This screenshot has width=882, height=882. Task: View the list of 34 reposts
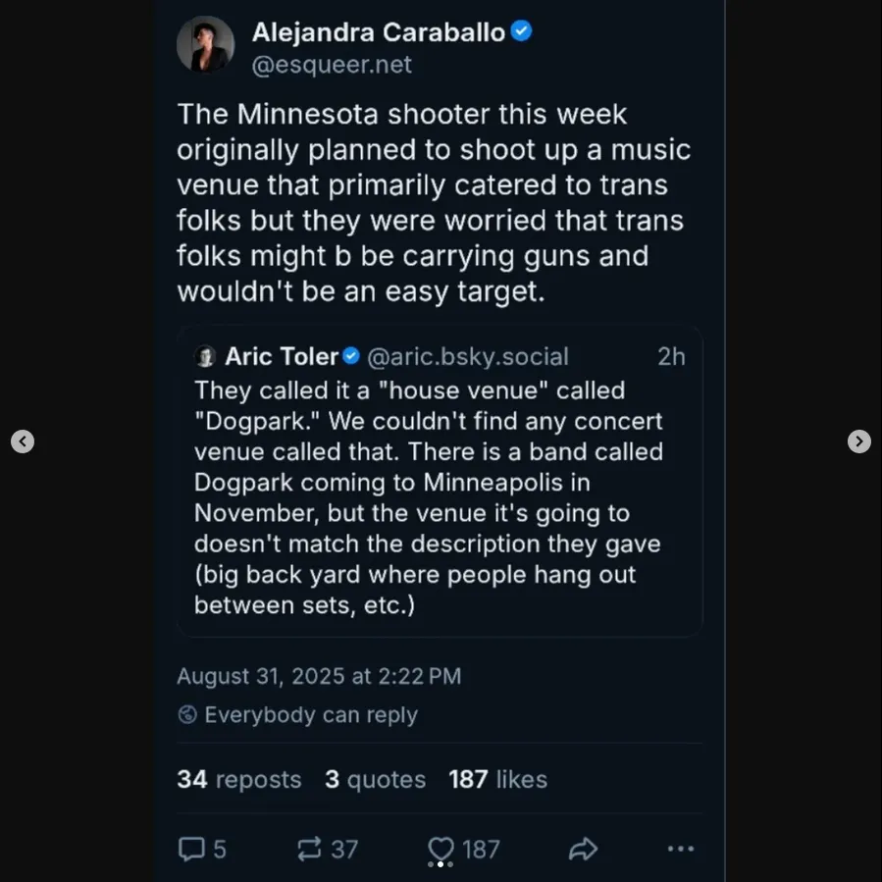(238, 780)
